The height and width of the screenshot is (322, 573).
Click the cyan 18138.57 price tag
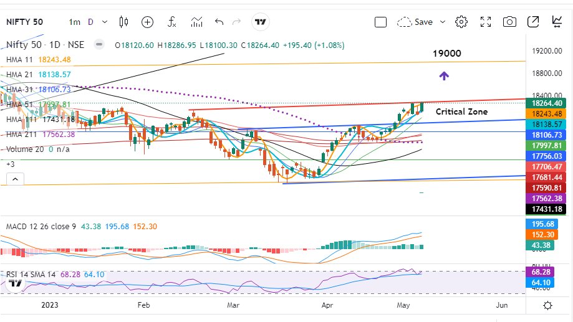pos(547,125)
